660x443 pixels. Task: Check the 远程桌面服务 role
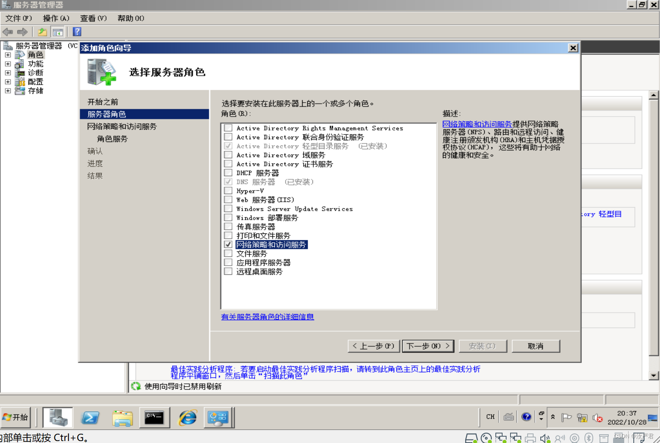pyautogui.click(x=228, y=271)
